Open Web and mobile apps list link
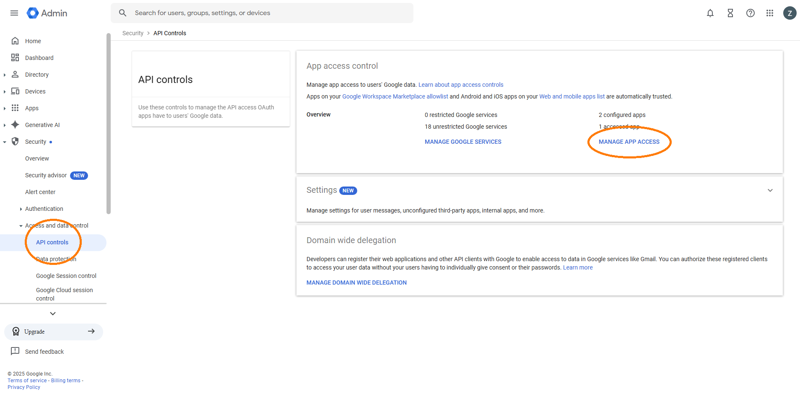 coord(572,96)
